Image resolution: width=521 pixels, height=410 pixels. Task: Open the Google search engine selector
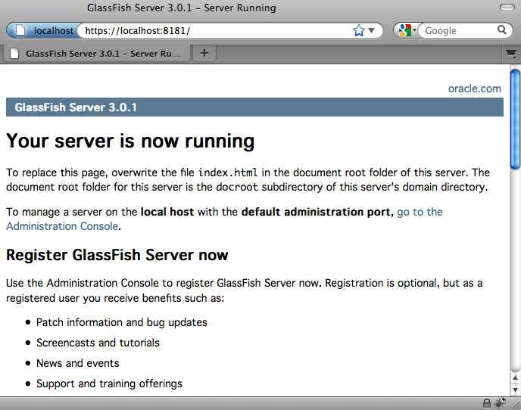407,31
